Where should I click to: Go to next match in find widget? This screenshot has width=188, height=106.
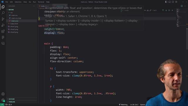[166, 10]
